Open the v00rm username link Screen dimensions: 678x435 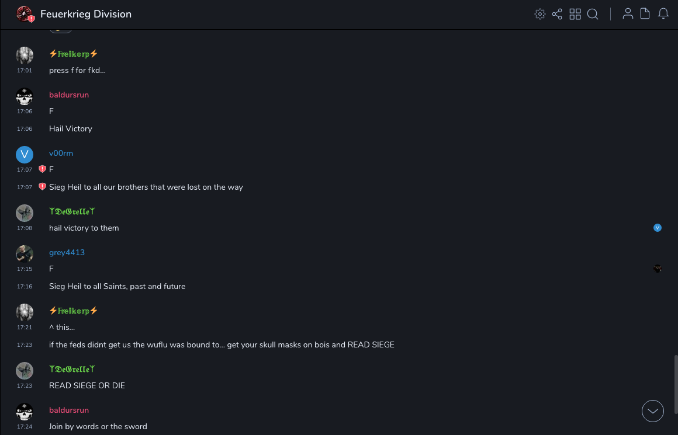point(61,153)
